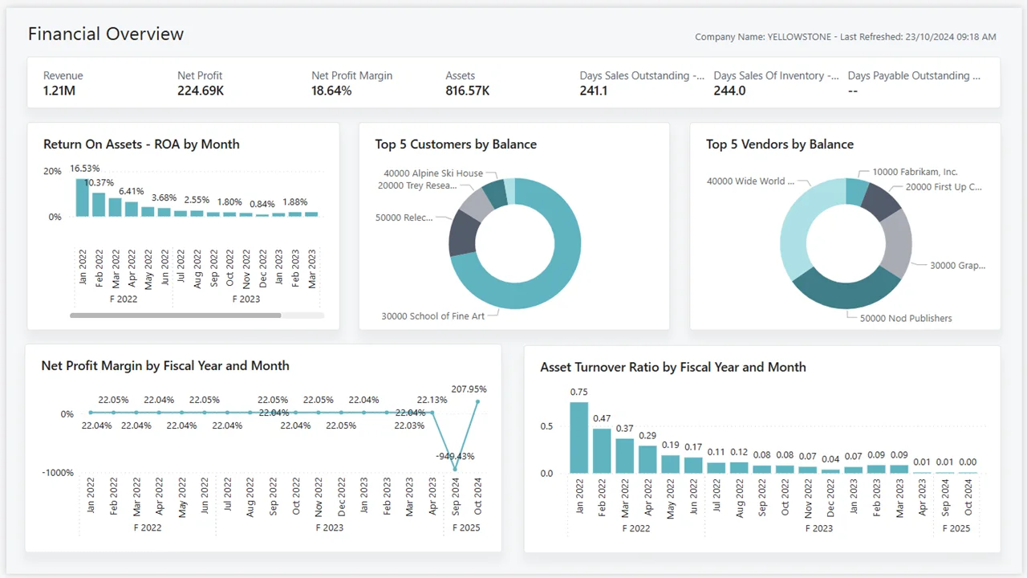Click the Financial Overview title
Screen dimensions: 1027x578
106,34
